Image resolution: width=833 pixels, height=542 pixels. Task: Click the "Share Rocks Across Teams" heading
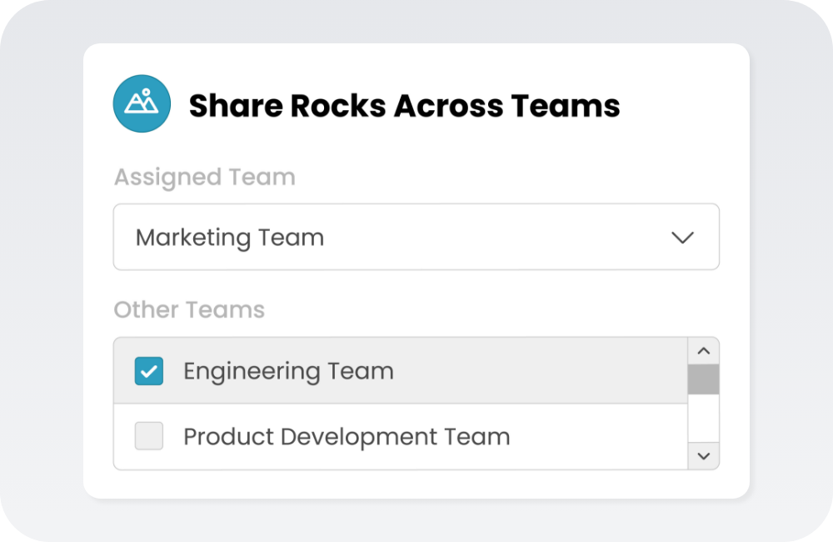(404, 106)
